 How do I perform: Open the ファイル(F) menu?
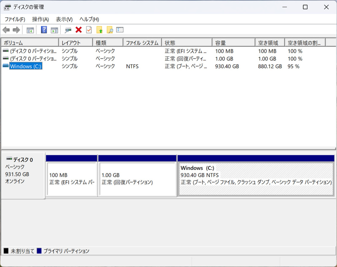15,19
